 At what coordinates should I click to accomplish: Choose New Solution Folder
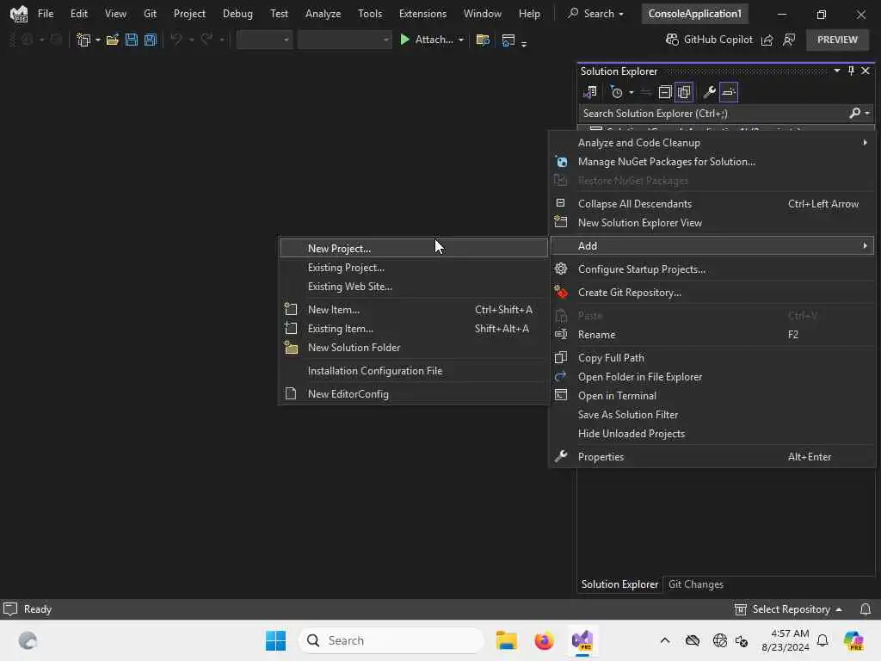(414, 348)
